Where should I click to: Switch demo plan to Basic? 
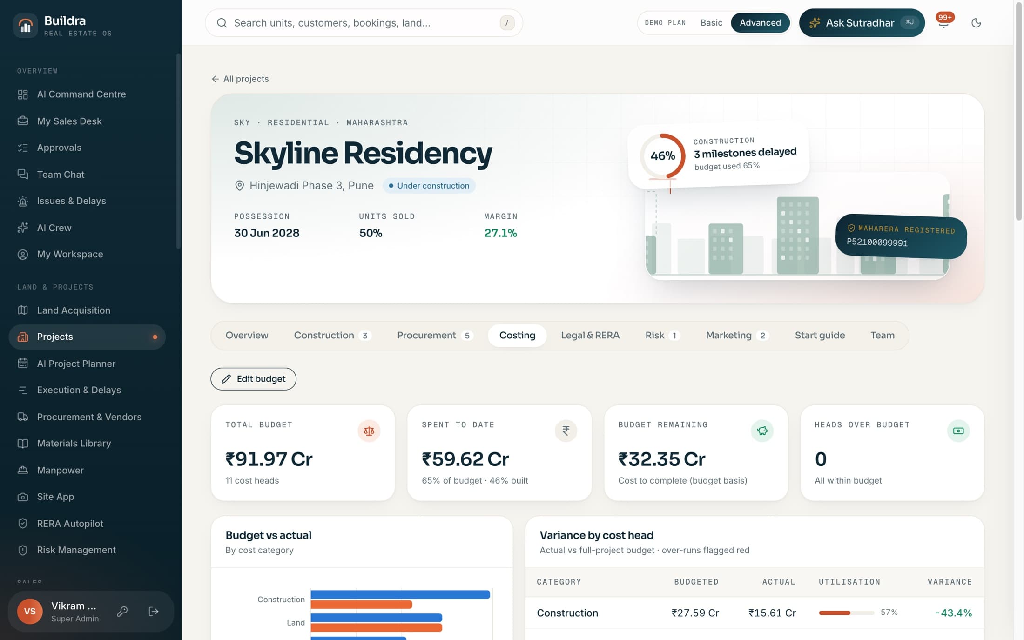(x=711, y=23)
